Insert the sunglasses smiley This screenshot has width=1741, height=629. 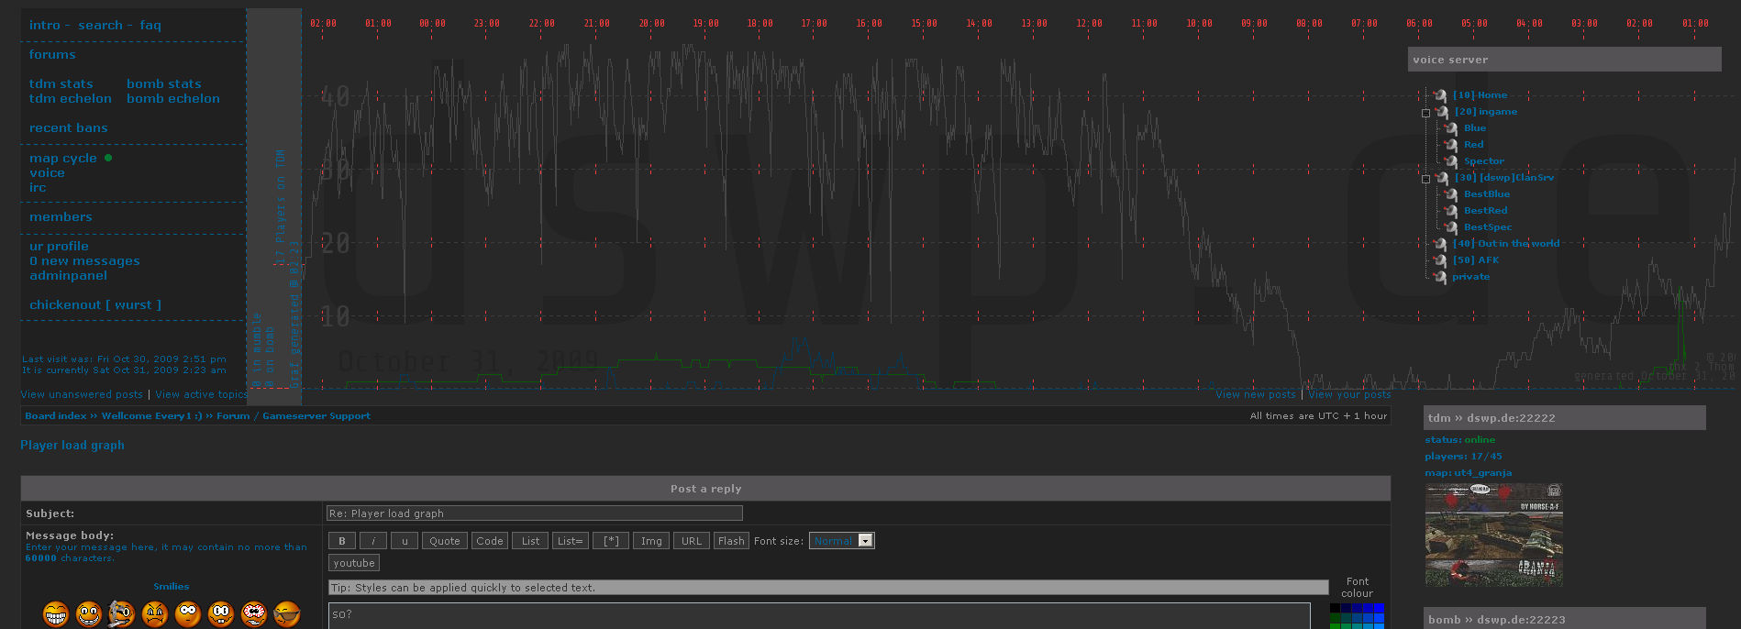(287, 613)
